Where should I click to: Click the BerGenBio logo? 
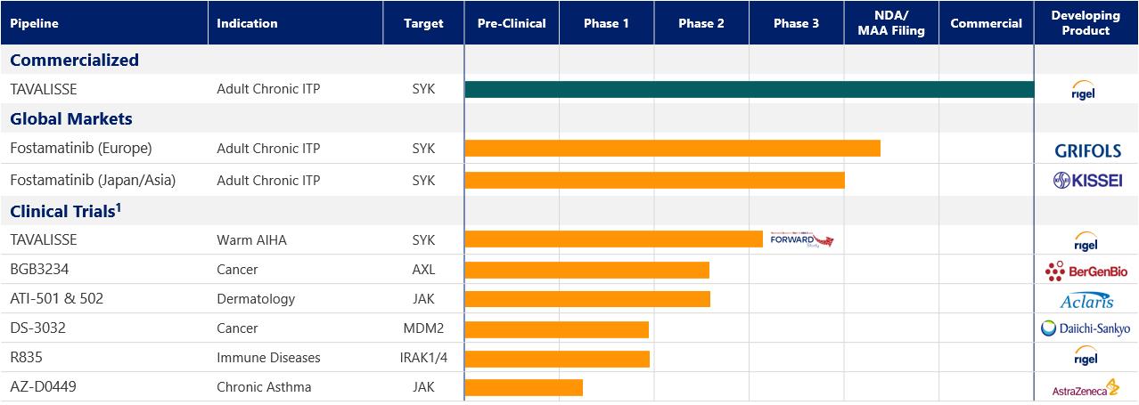pos(1086,270)
